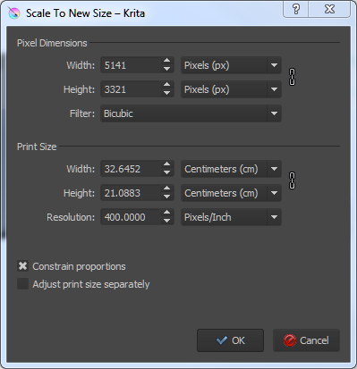Decrease Resolution with down arrow

tap(167, 222)
